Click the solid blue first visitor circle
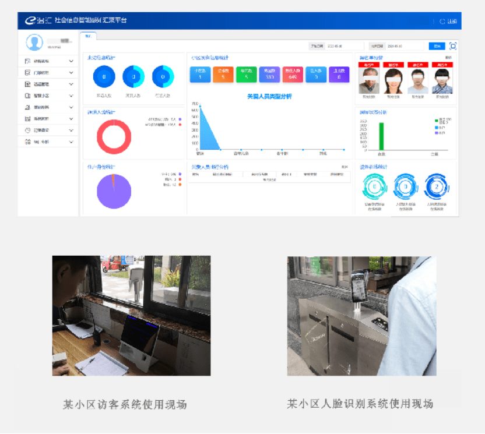Screen dimensions: 485x434 (104, 77)
